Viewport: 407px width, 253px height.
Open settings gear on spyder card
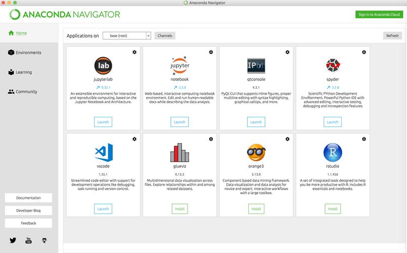tap(364, 52)
